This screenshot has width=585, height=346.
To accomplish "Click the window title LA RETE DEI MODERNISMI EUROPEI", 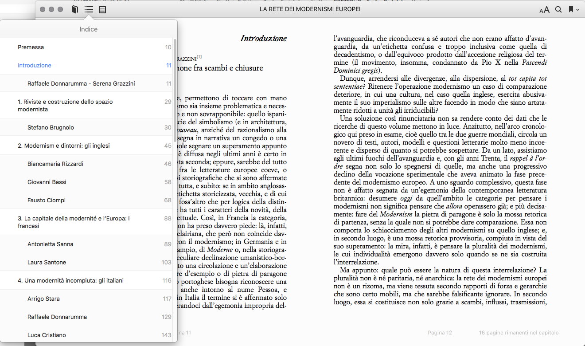I will (x=310, y=9).
